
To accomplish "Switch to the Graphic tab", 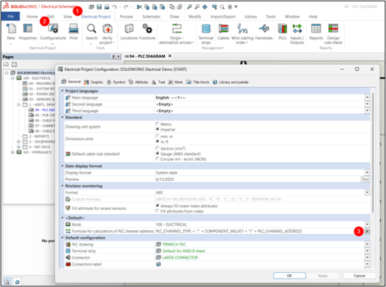I will [x=93, y=82].
